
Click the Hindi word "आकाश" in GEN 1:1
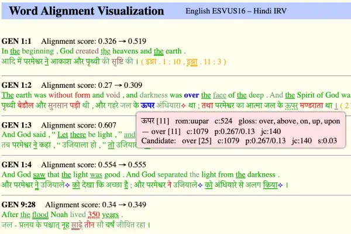coord(61,61)
